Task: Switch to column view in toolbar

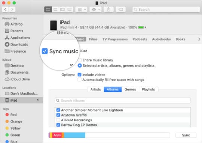Action: point(62,9)
